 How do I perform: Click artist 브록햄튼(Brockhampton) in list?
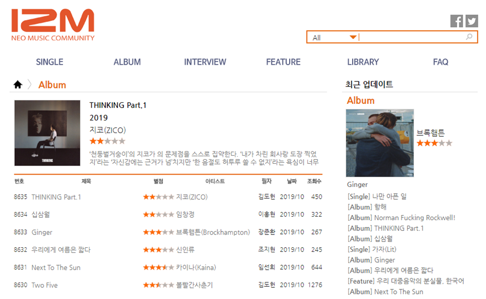213,232
